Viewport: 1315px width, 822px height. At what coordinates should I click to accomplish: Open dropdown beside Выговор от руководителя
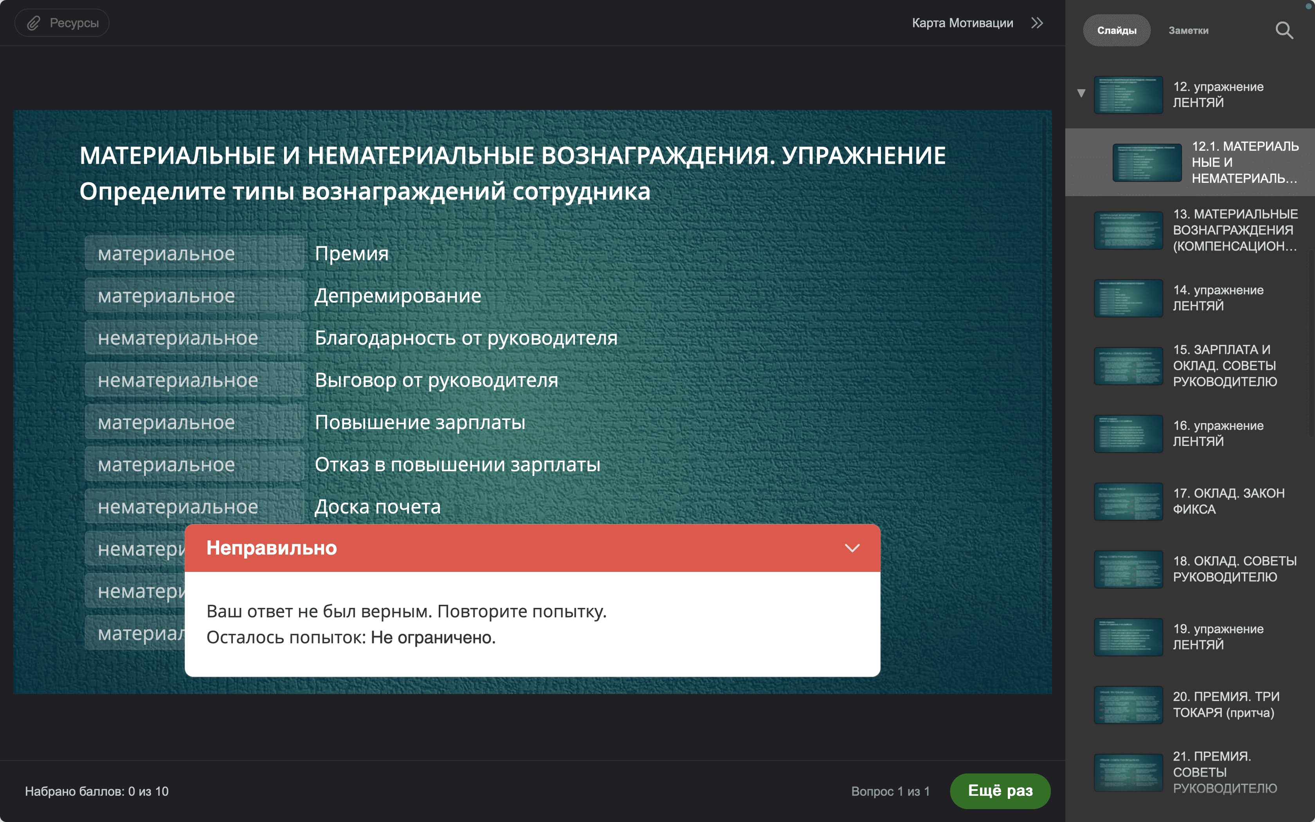click(x=195, y=380)
